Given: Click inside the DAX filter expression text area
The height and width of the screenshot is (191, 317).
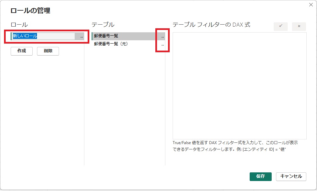Looking at the screenshot, I should coord(239,86).
